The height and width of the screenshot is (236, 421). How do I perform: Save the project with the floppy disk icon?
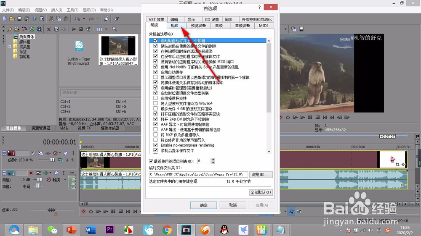click(x=19, y=19)
